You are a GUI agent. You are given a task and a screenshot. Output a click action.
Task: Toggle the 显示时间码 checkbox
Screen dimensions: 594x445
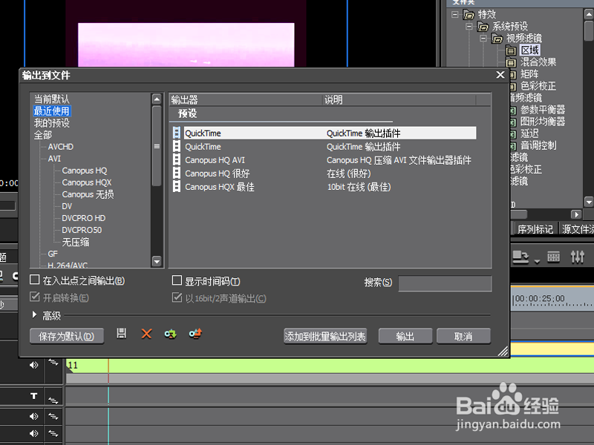177,280
